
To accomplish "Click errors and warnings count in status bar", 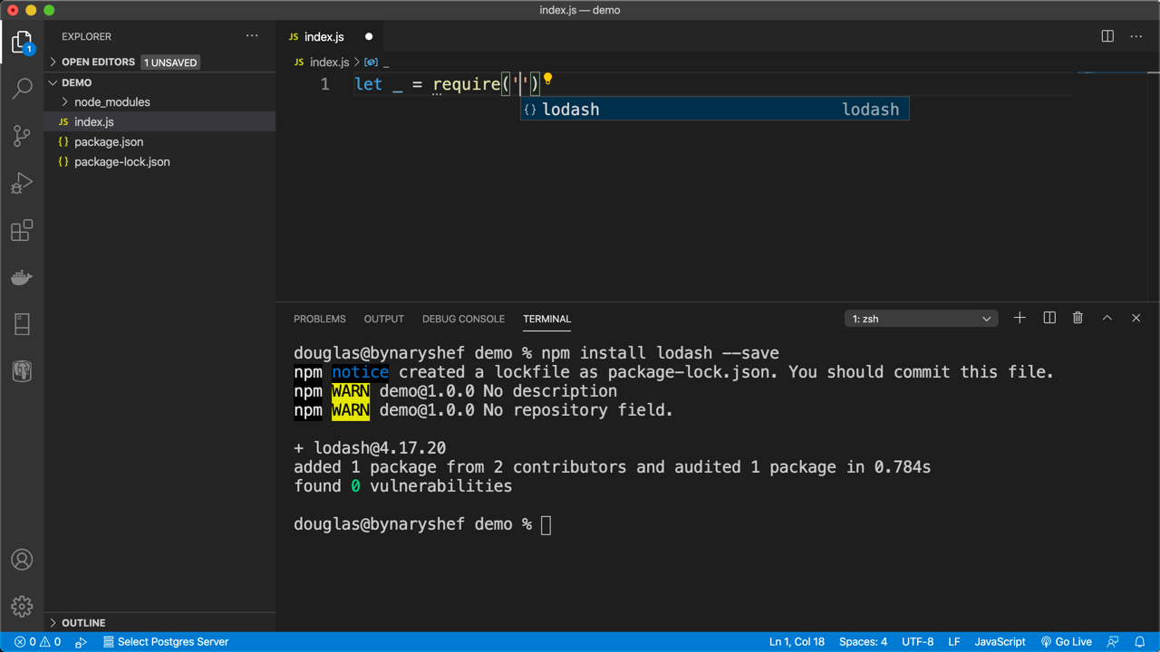I will coord(37,642).
